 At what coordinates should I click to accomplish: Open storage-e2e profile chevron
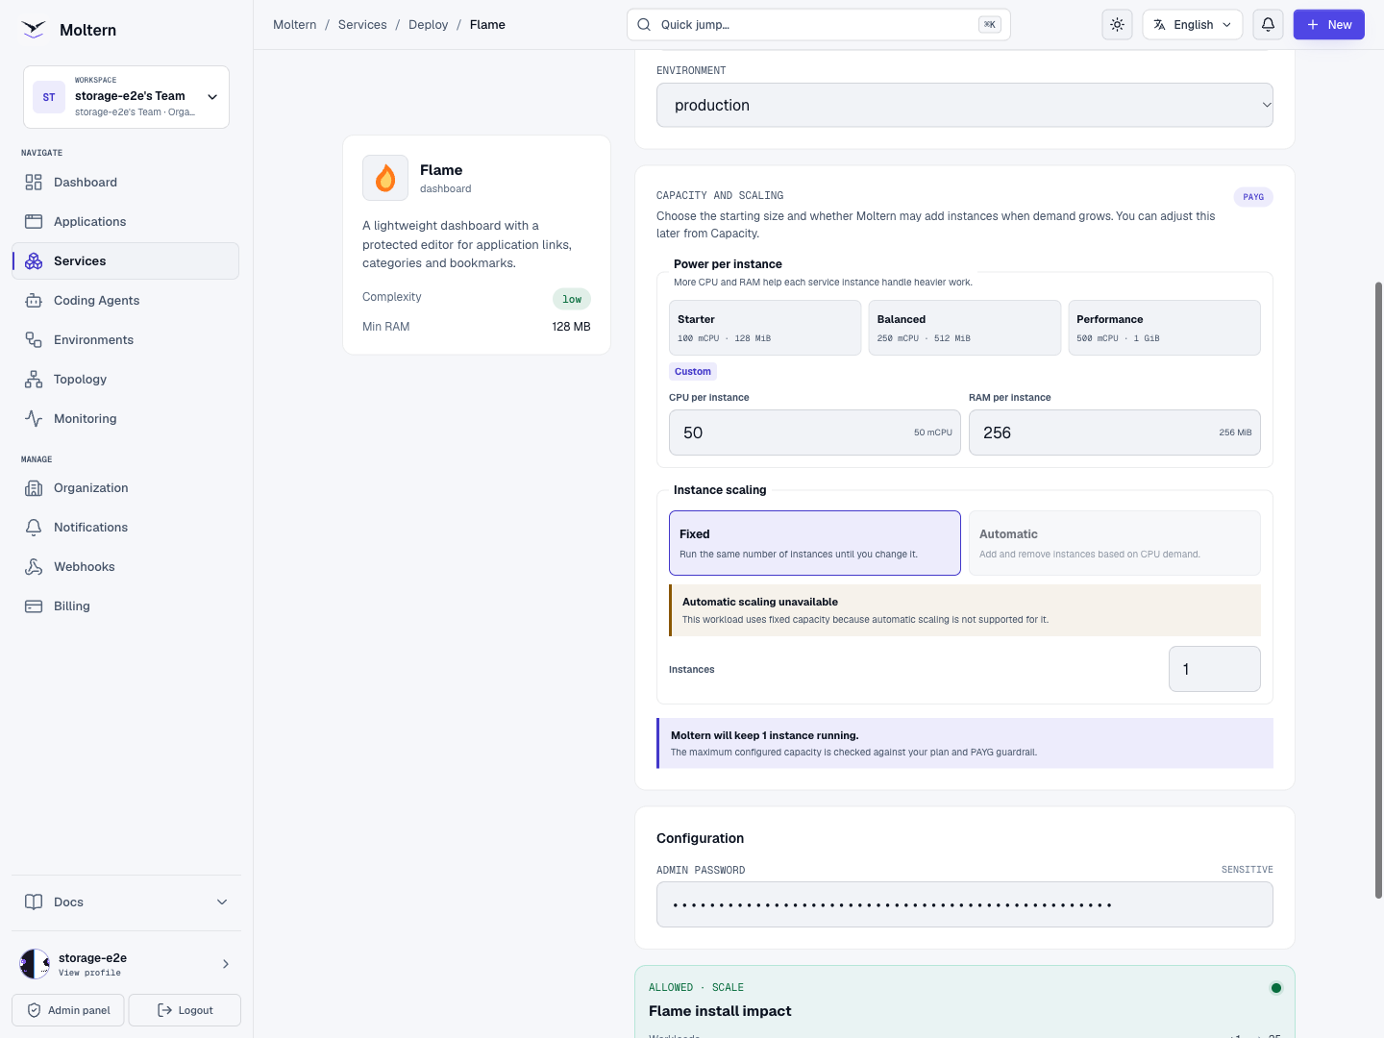click(226, 964)
